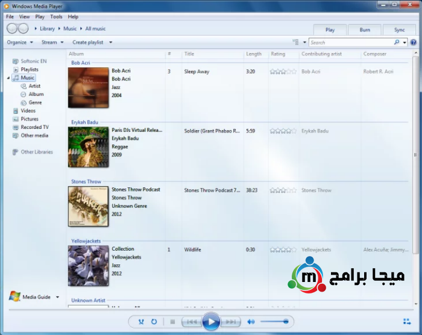
Task: Switch to the Burn tab
Action: tap(365, 30)
